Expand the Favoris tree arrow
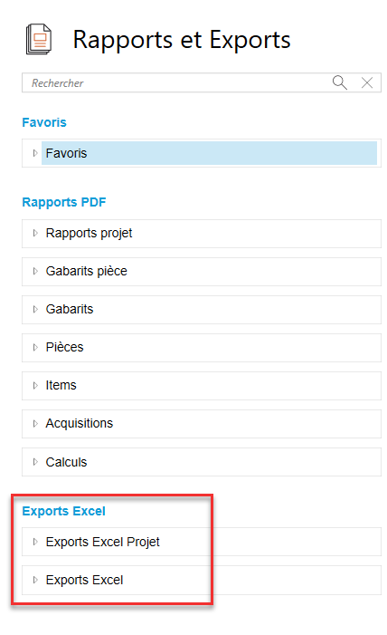The image size is (387, 635). pos(35,153)
